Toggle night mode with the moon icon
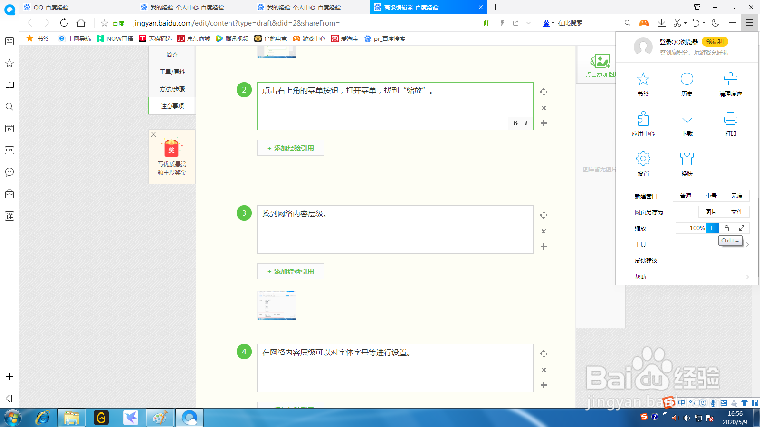The width and height of the screenshot is (763, 428). pos(714,22)
